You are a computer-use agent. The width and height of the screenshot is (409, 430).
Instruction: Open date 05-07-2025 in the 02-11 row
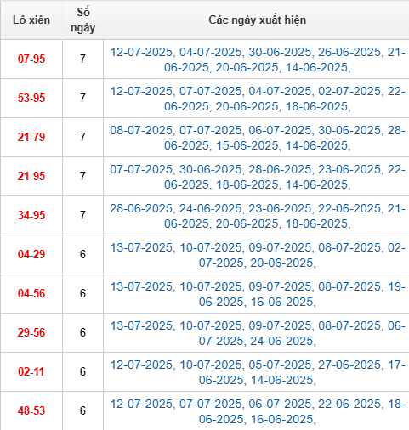(x=280, y=365)
